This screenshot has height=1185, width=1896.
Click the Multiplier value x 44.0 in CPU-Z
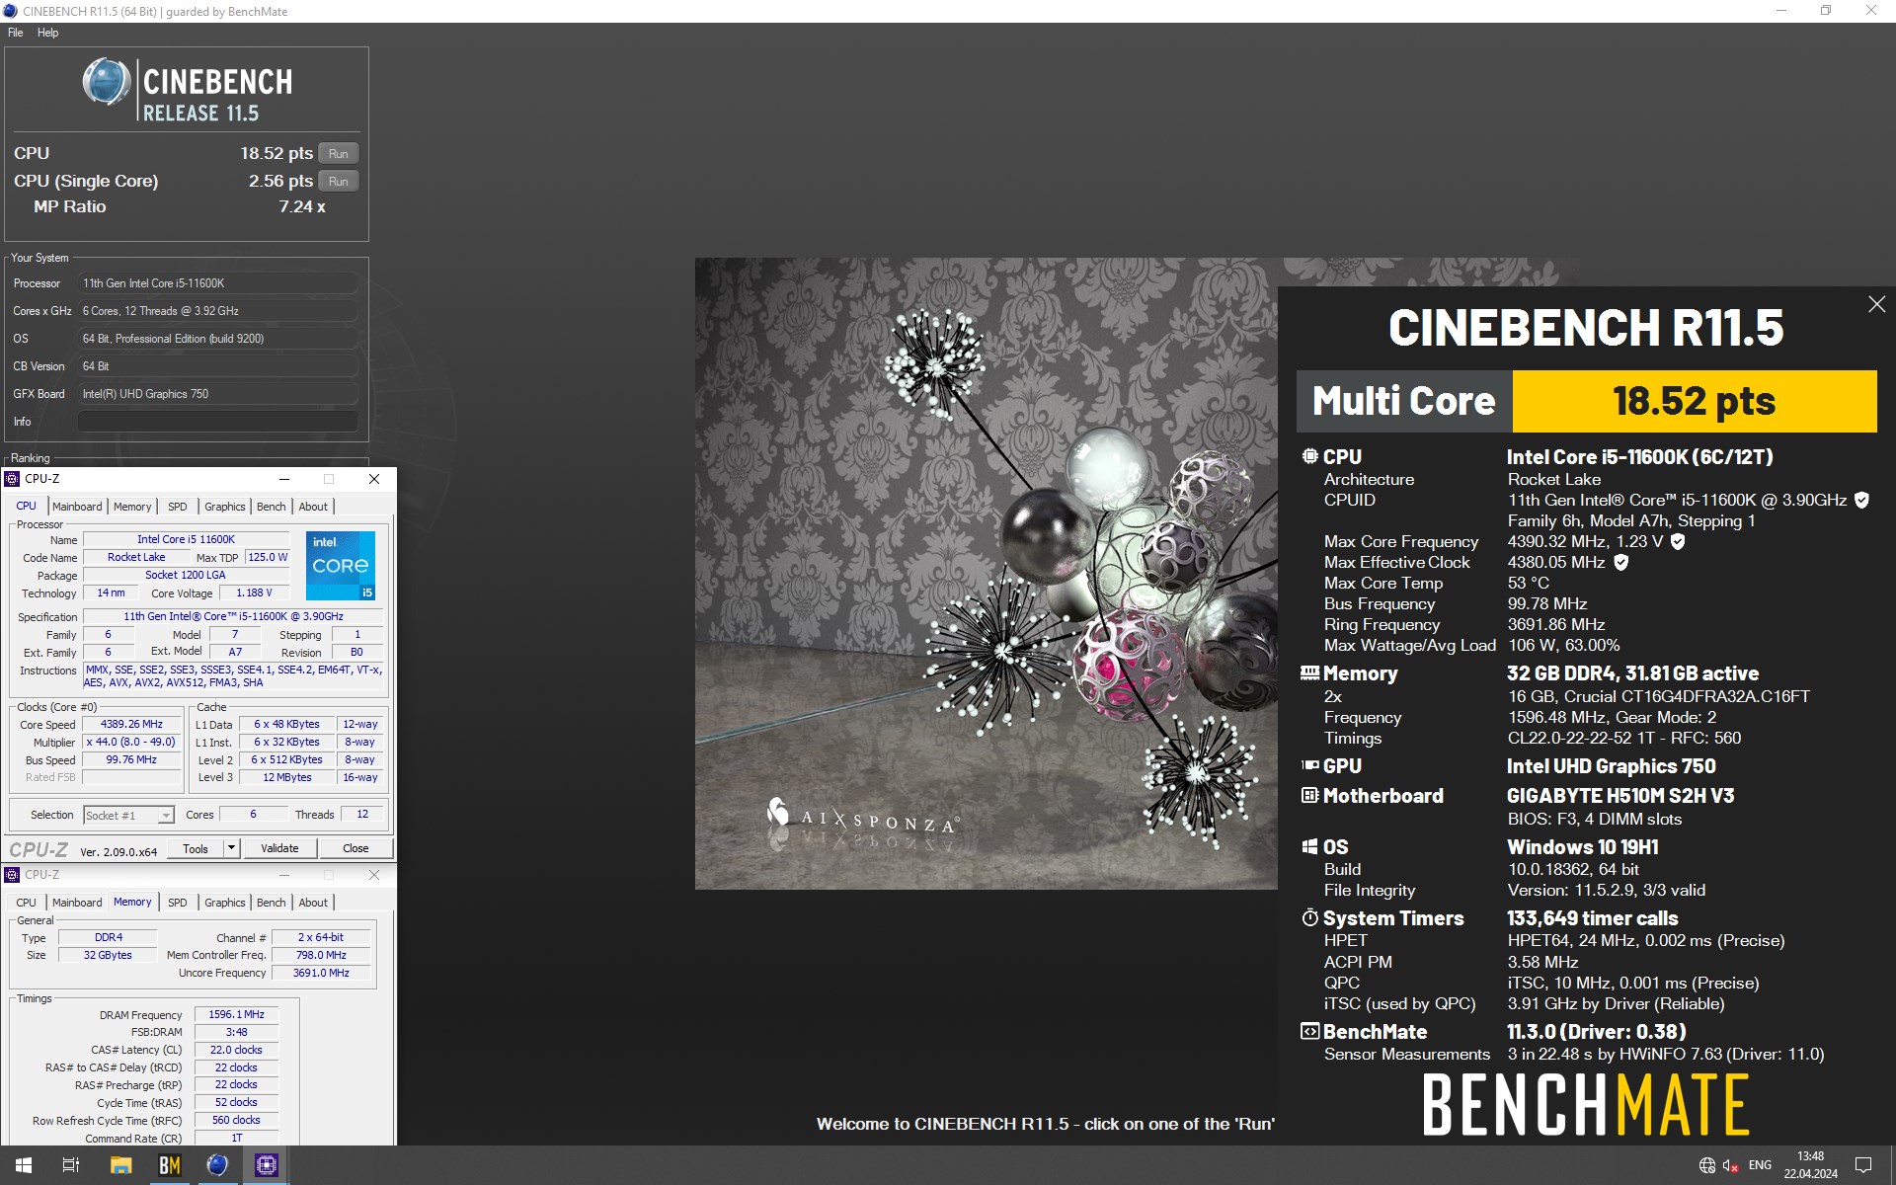(131, 743)
